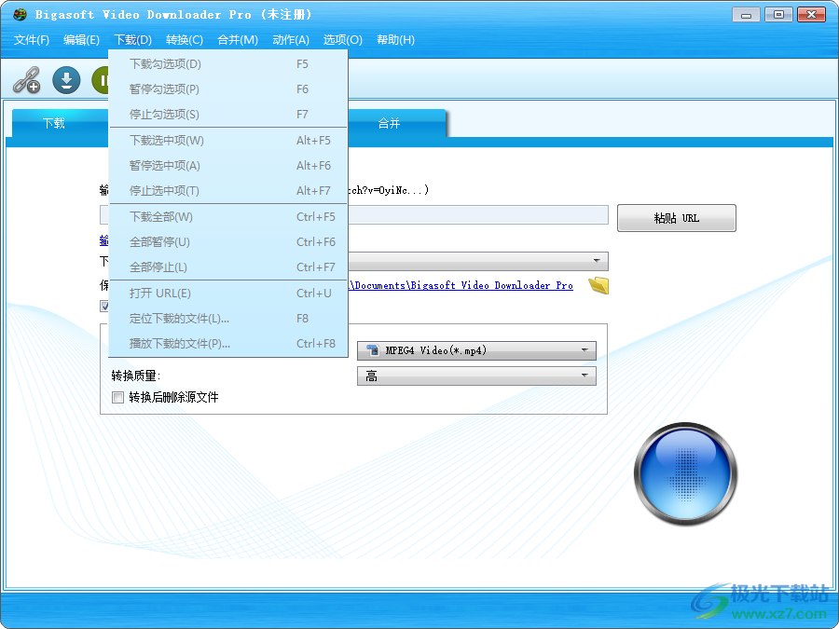Toggle the checkbox below the save folder row
839x629 pixels.
(104, 306)
